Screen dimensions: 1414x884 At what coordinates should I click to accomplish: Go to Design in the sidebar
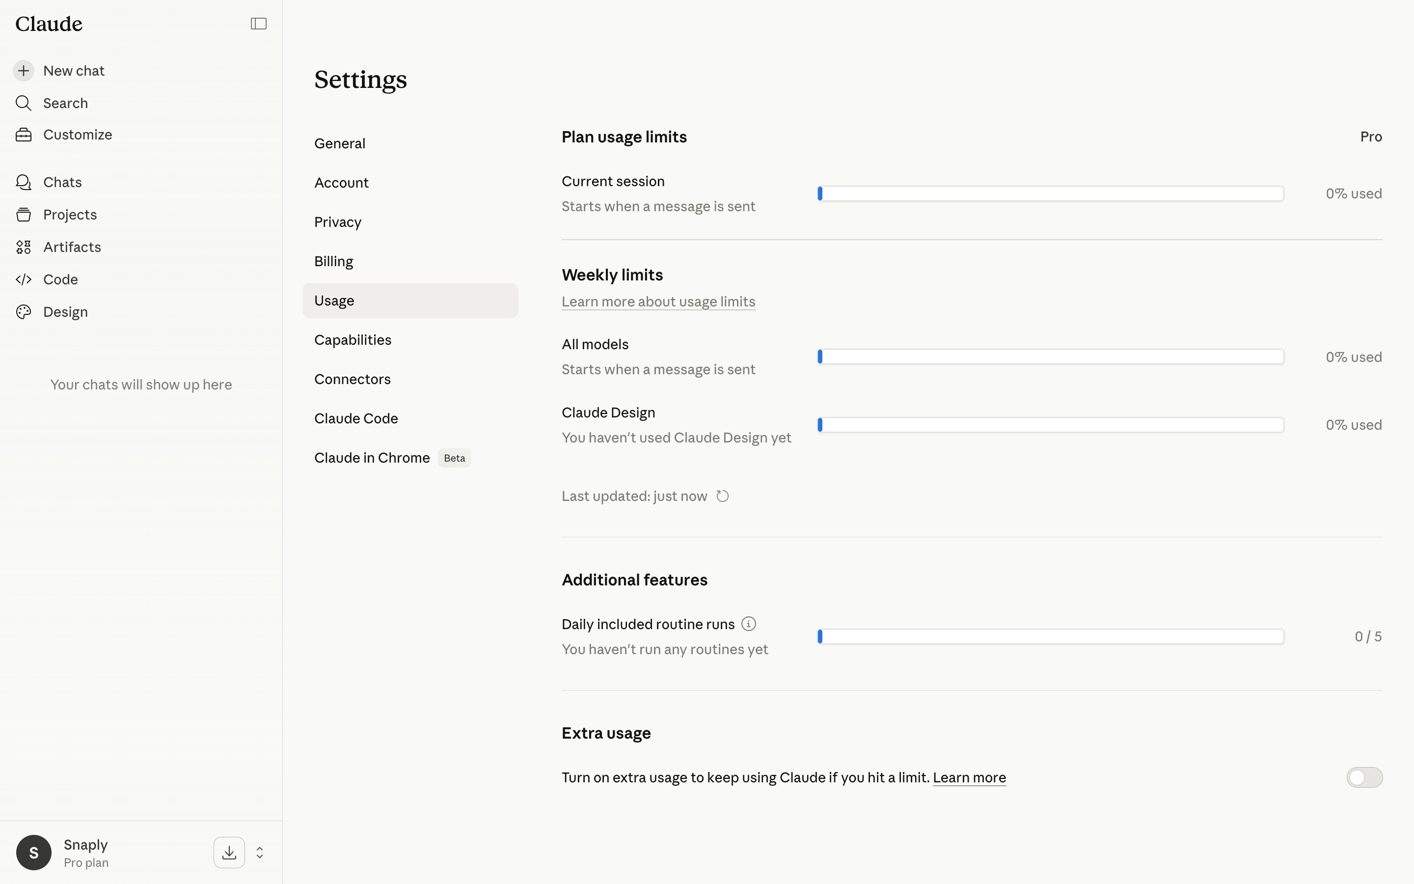tap(65, 312)
